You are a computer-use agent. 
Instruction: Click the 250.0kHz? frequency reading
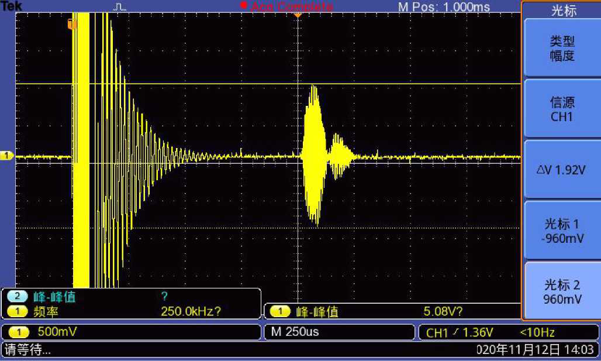coord(191,311)
